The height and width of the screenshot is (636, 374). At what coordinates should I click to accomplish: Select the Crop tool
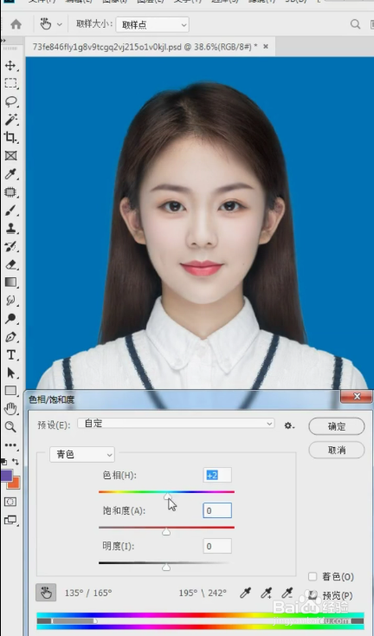point(10,138)
